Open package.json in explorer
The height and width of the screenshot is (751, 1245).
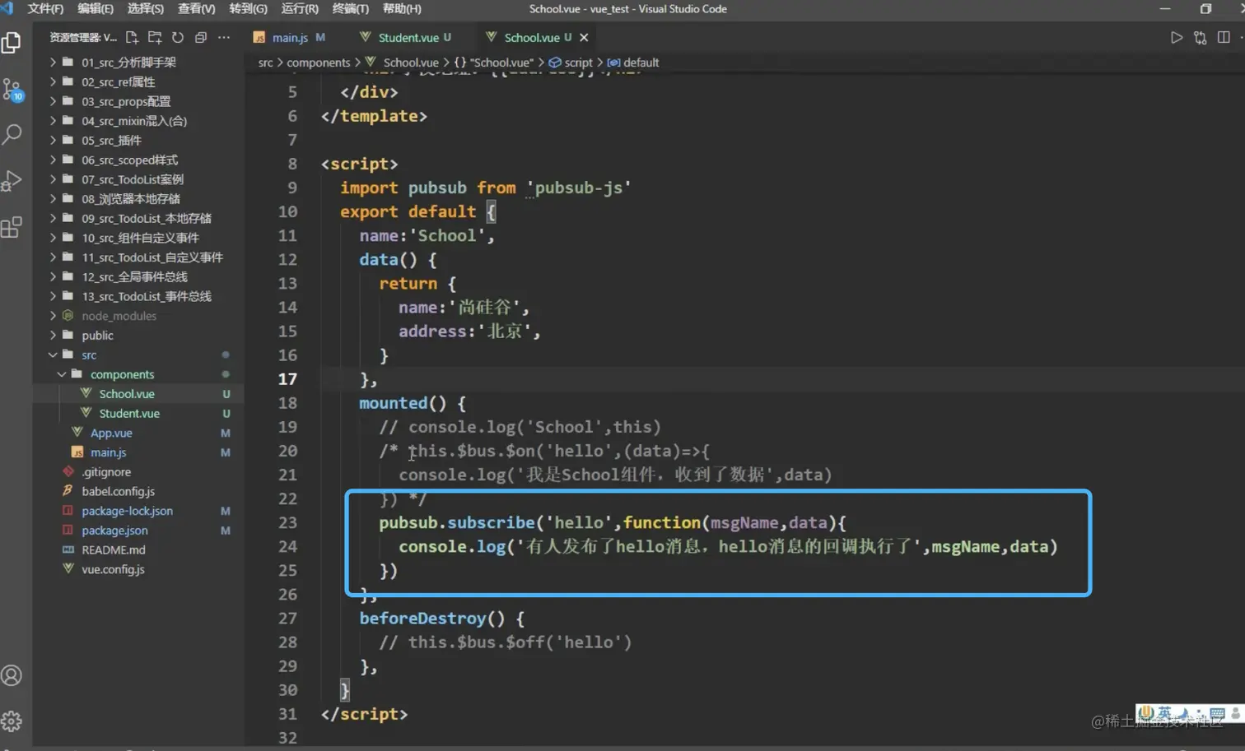(x=114, y=531)
